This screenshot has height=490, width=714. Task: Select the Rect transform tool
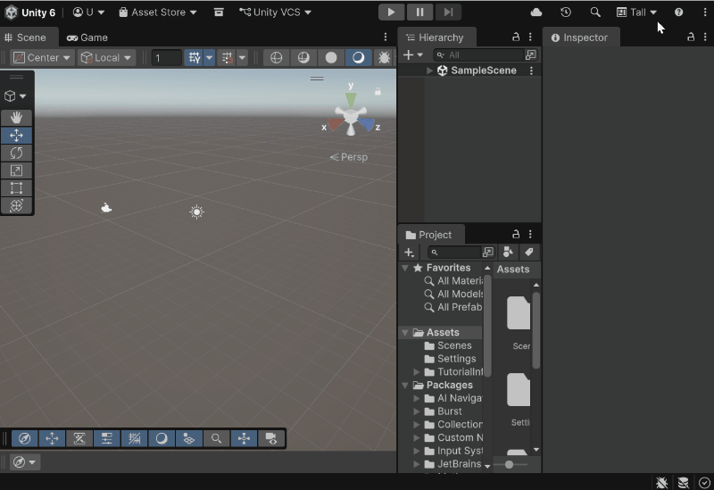[x=16, y=188]
